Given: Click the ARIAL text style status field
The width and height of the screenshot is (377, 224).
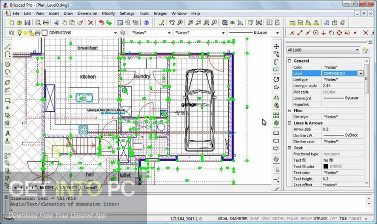Looking at the screenshot, I should pos(222,219).
